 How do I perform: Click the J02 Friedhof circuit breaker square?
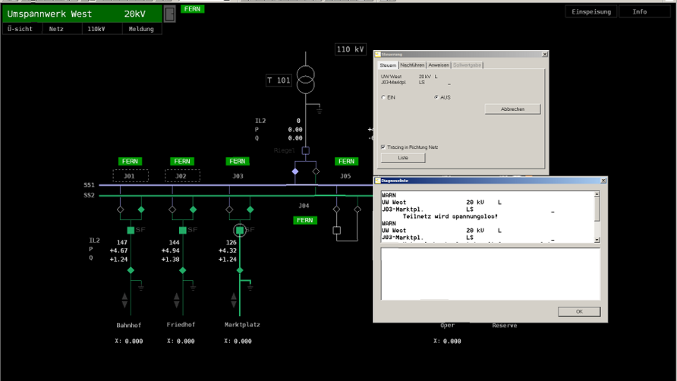[x=182, y=230]
